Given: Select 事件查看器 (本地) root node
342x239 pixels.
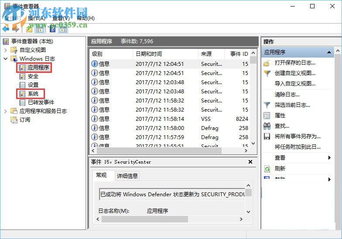Looking at the screenshot, I should 32,41.
